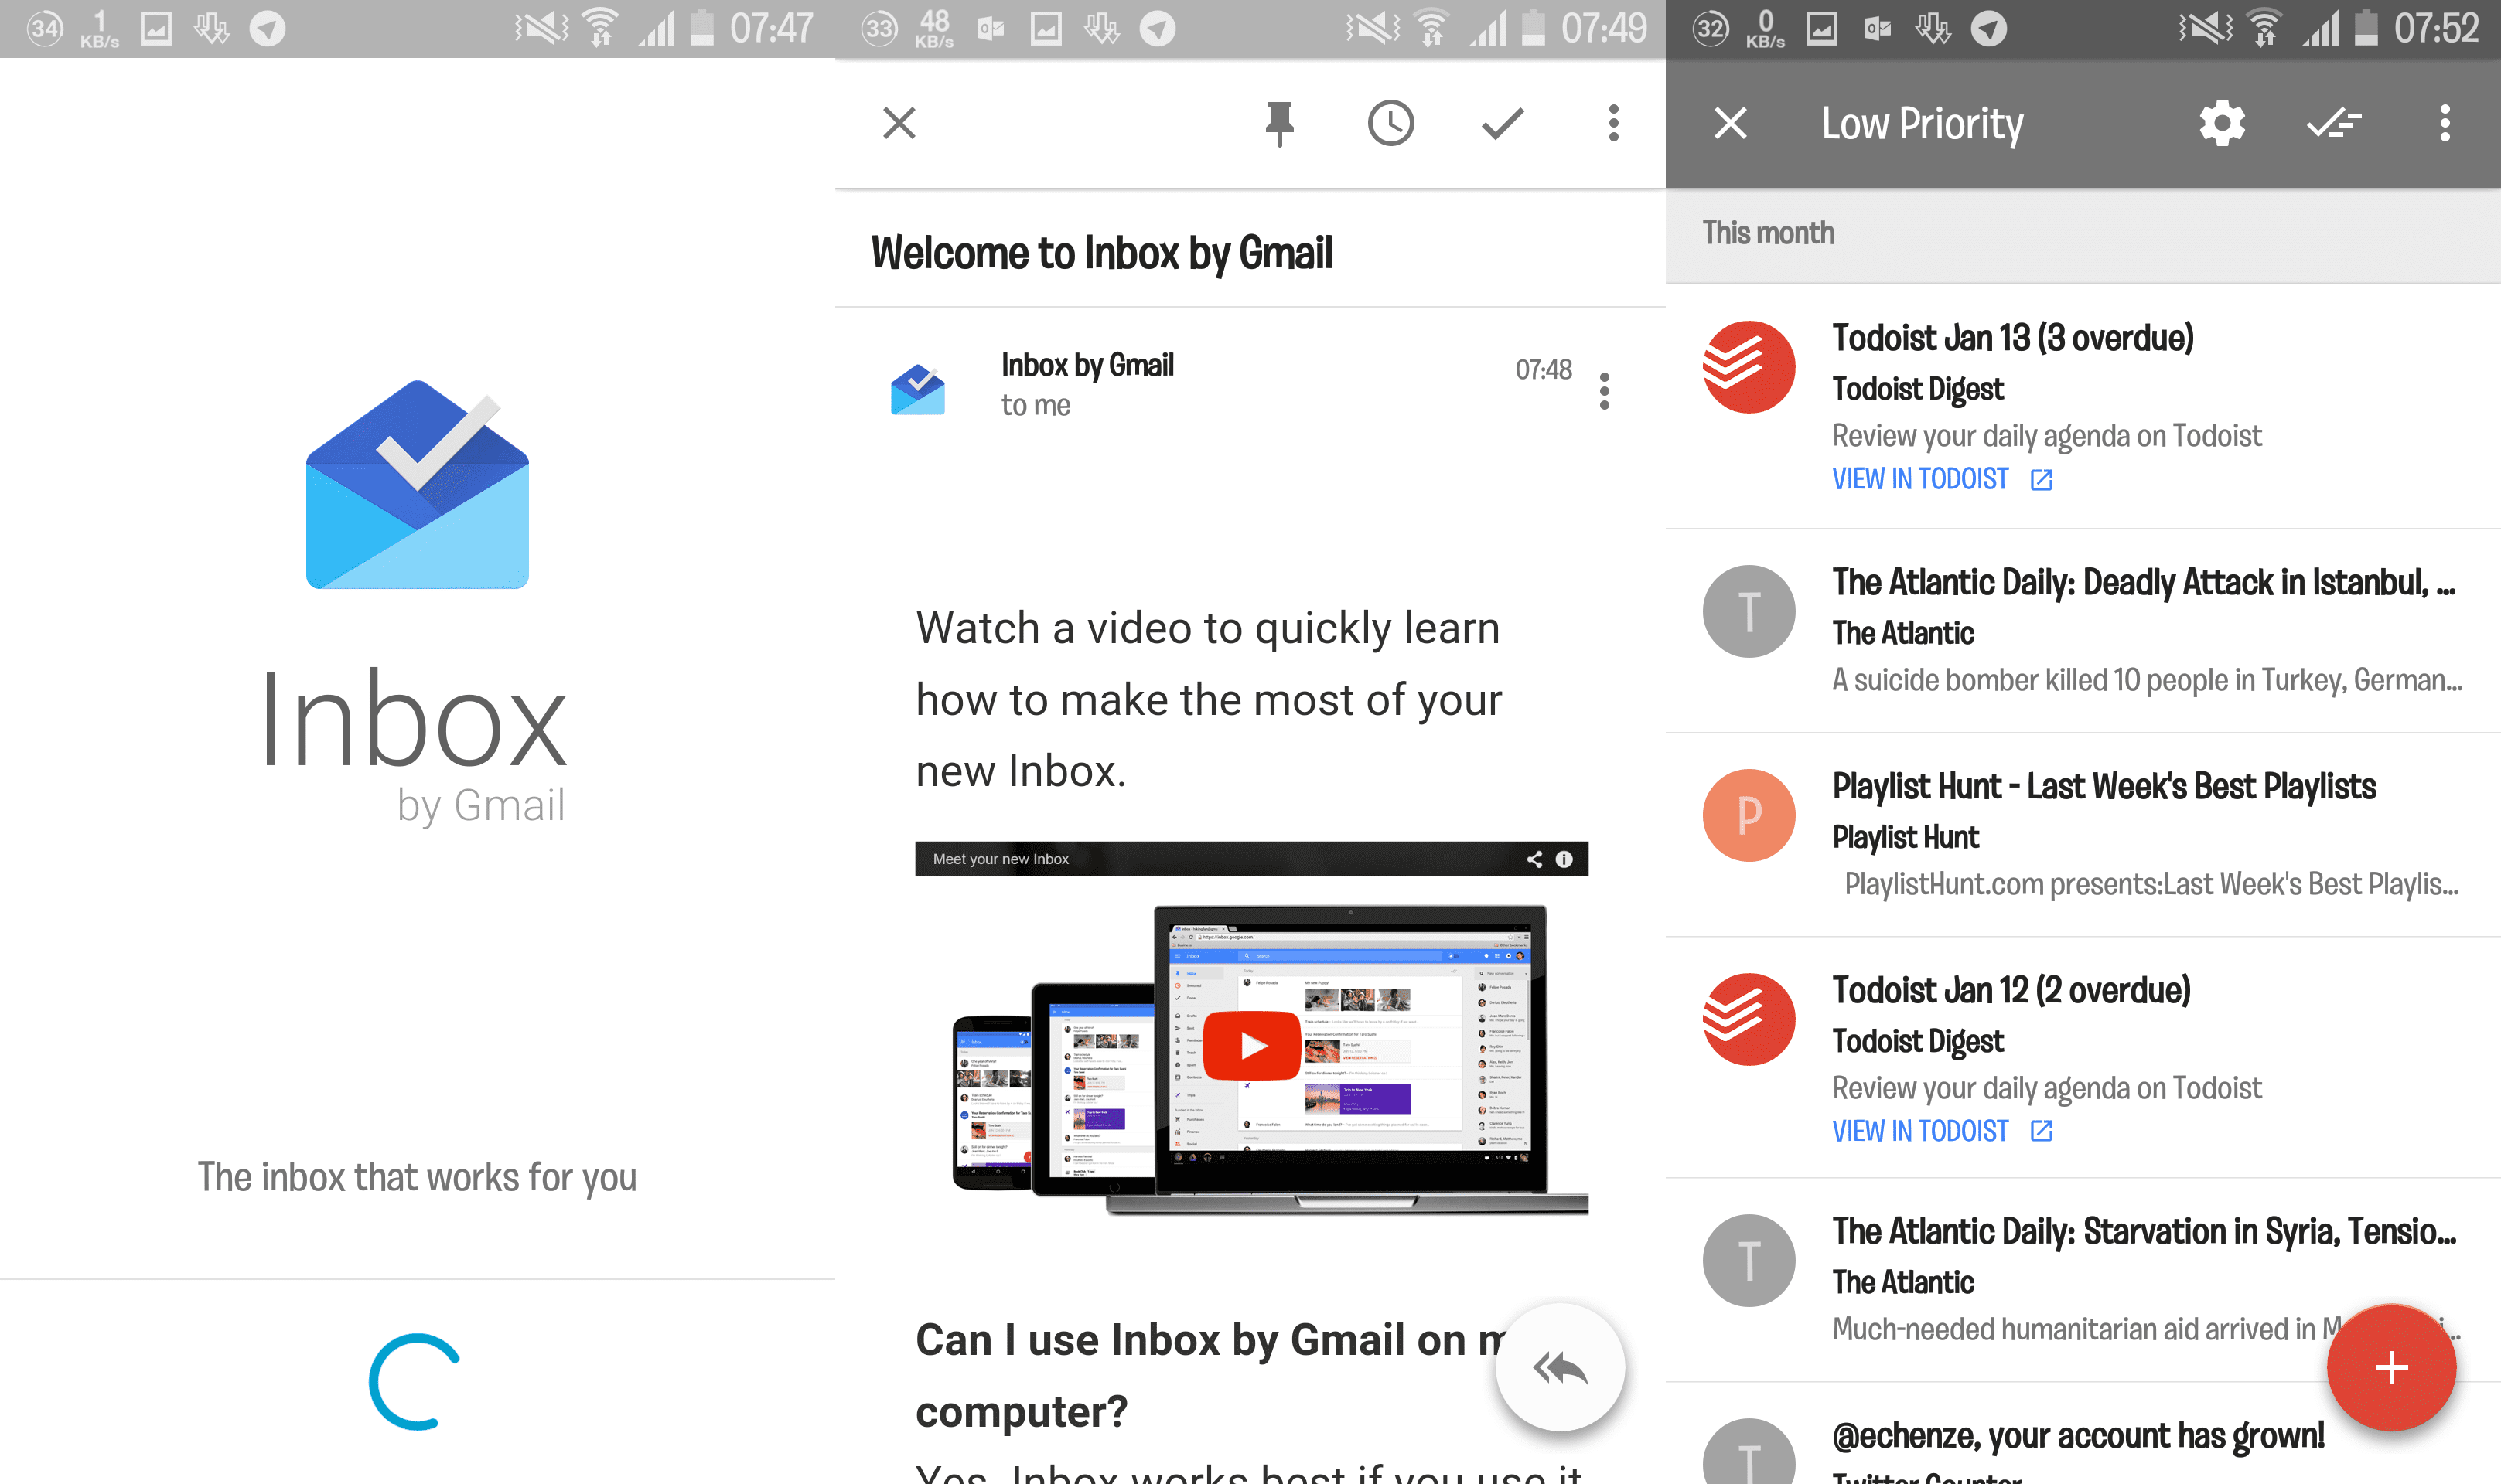Click VIEW IN TODOIST under Jan 13 email
This screenshot has height=1484, width=2501.
(1942, 479)
